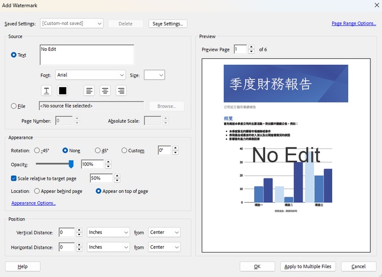Image resolution: width=382 pixels, height=277 pixels.
Task: Align watermark text left
Action: (x=89, y=90)
